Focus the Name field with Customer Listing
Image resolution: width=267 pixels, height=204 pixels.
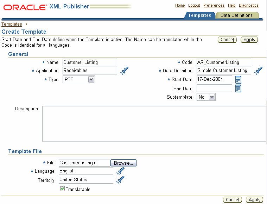[x=90, y=62]
